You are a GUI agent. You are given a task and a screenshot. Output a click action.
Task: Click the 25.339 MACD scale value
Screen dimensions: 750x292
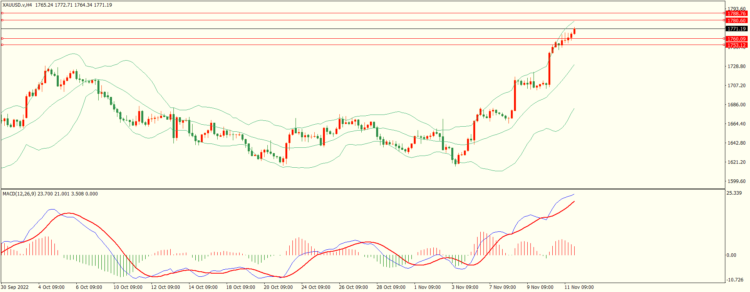(x=734, y=193)
